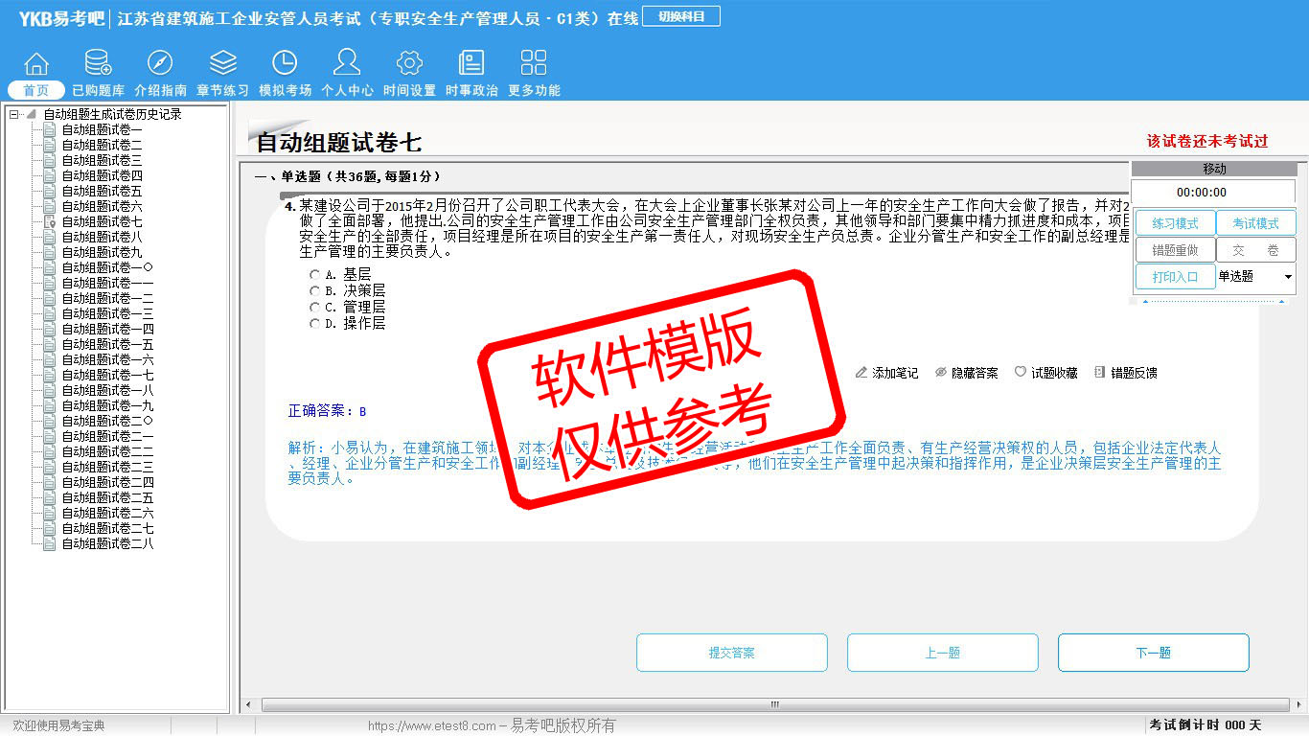This screenshot has height=736, width=1309.
Task: Switch to 考试模式
Action: coord(1255,223)
